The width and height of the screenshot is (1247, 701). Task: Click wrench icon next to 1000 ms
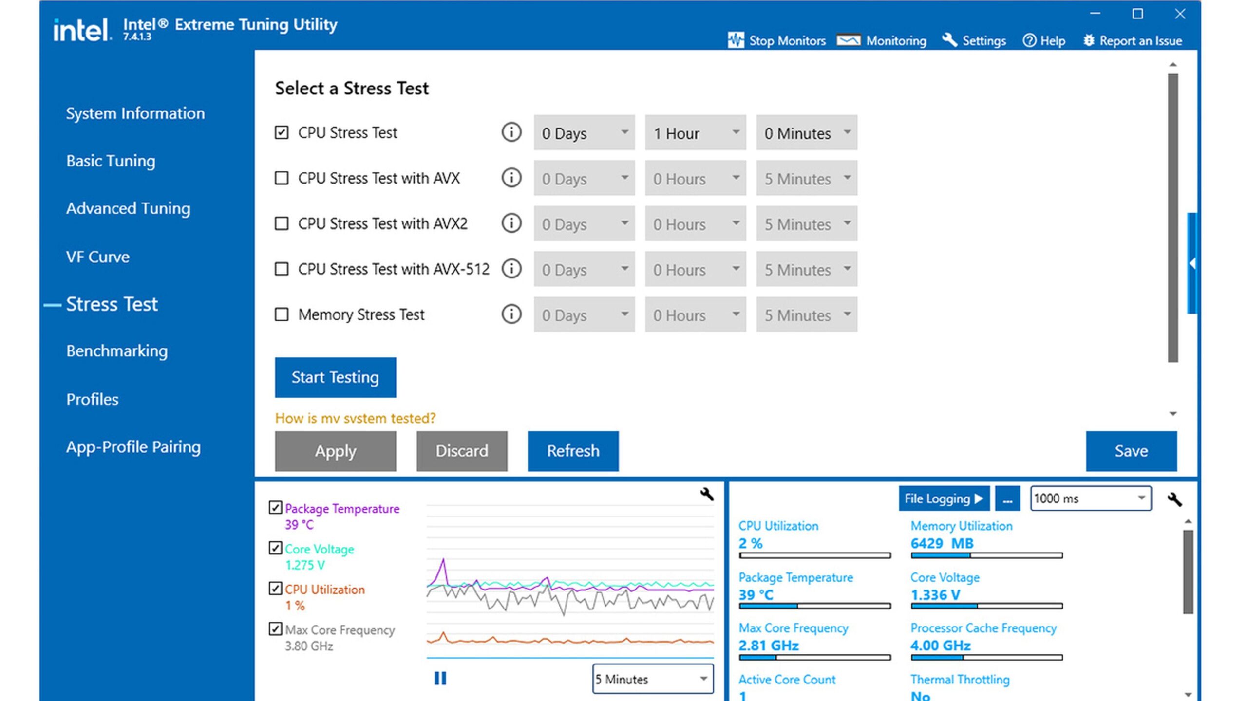[1174, 499]
